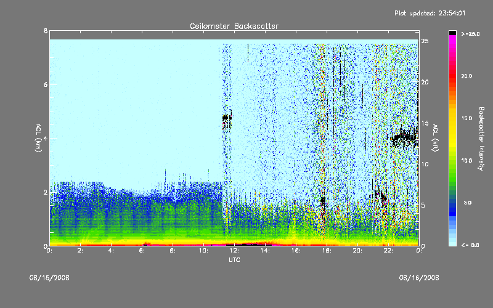Click the black cloud spot near 18 UTC
This screenshot has width=493, height=308.
(323, 200)
